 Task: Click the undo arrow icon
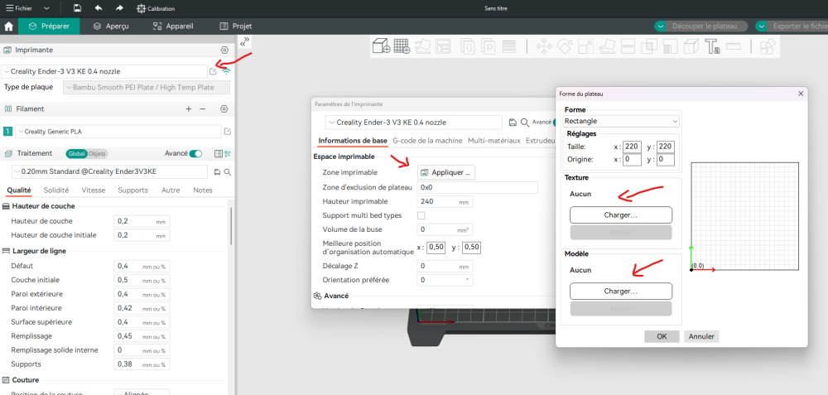point(99,8)
